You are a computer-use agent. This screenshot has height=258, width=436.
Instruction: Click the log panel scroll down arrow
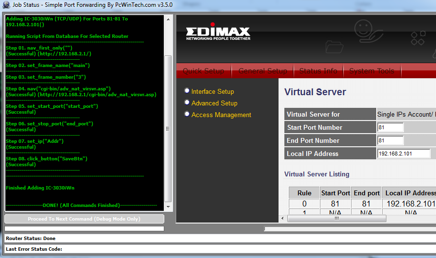click(x=168, y=206)
